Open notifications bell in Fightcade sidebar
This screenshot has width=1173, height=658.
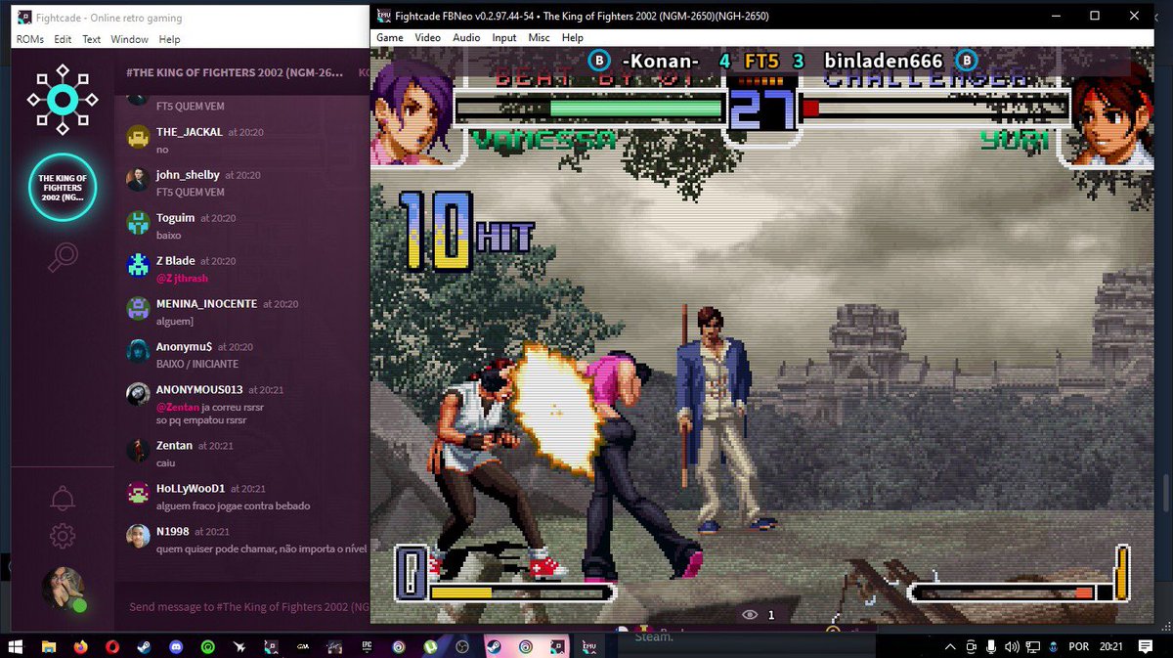coord(63,498)
